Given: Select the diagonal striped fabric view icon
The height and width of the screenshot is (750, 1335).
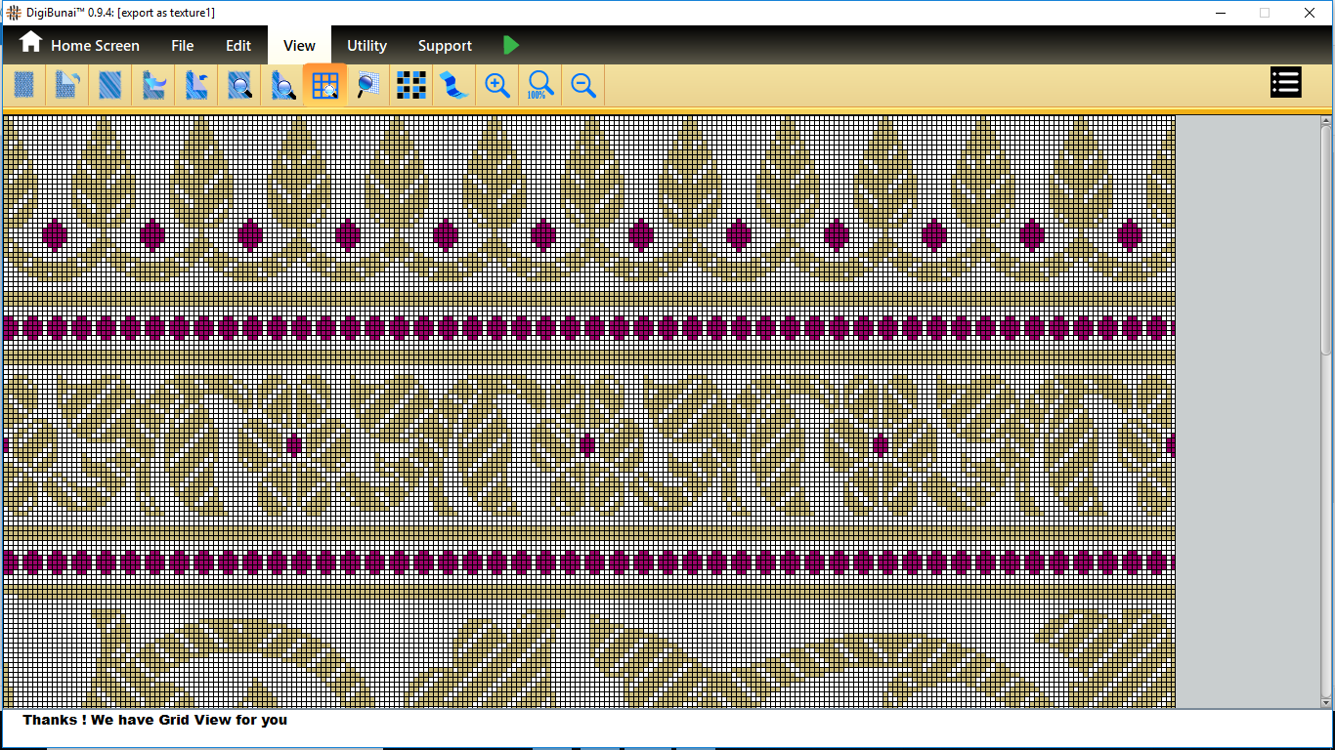Looking at the screenshot, I should [109, 86].
